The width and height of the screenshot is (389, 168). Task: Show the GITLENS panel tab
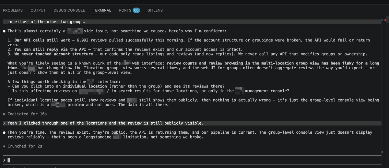[x=155, y=10]
